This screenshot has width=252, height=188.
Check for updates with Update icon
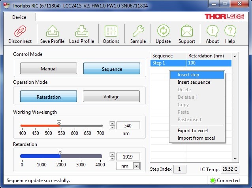click(x=163, y=31)
